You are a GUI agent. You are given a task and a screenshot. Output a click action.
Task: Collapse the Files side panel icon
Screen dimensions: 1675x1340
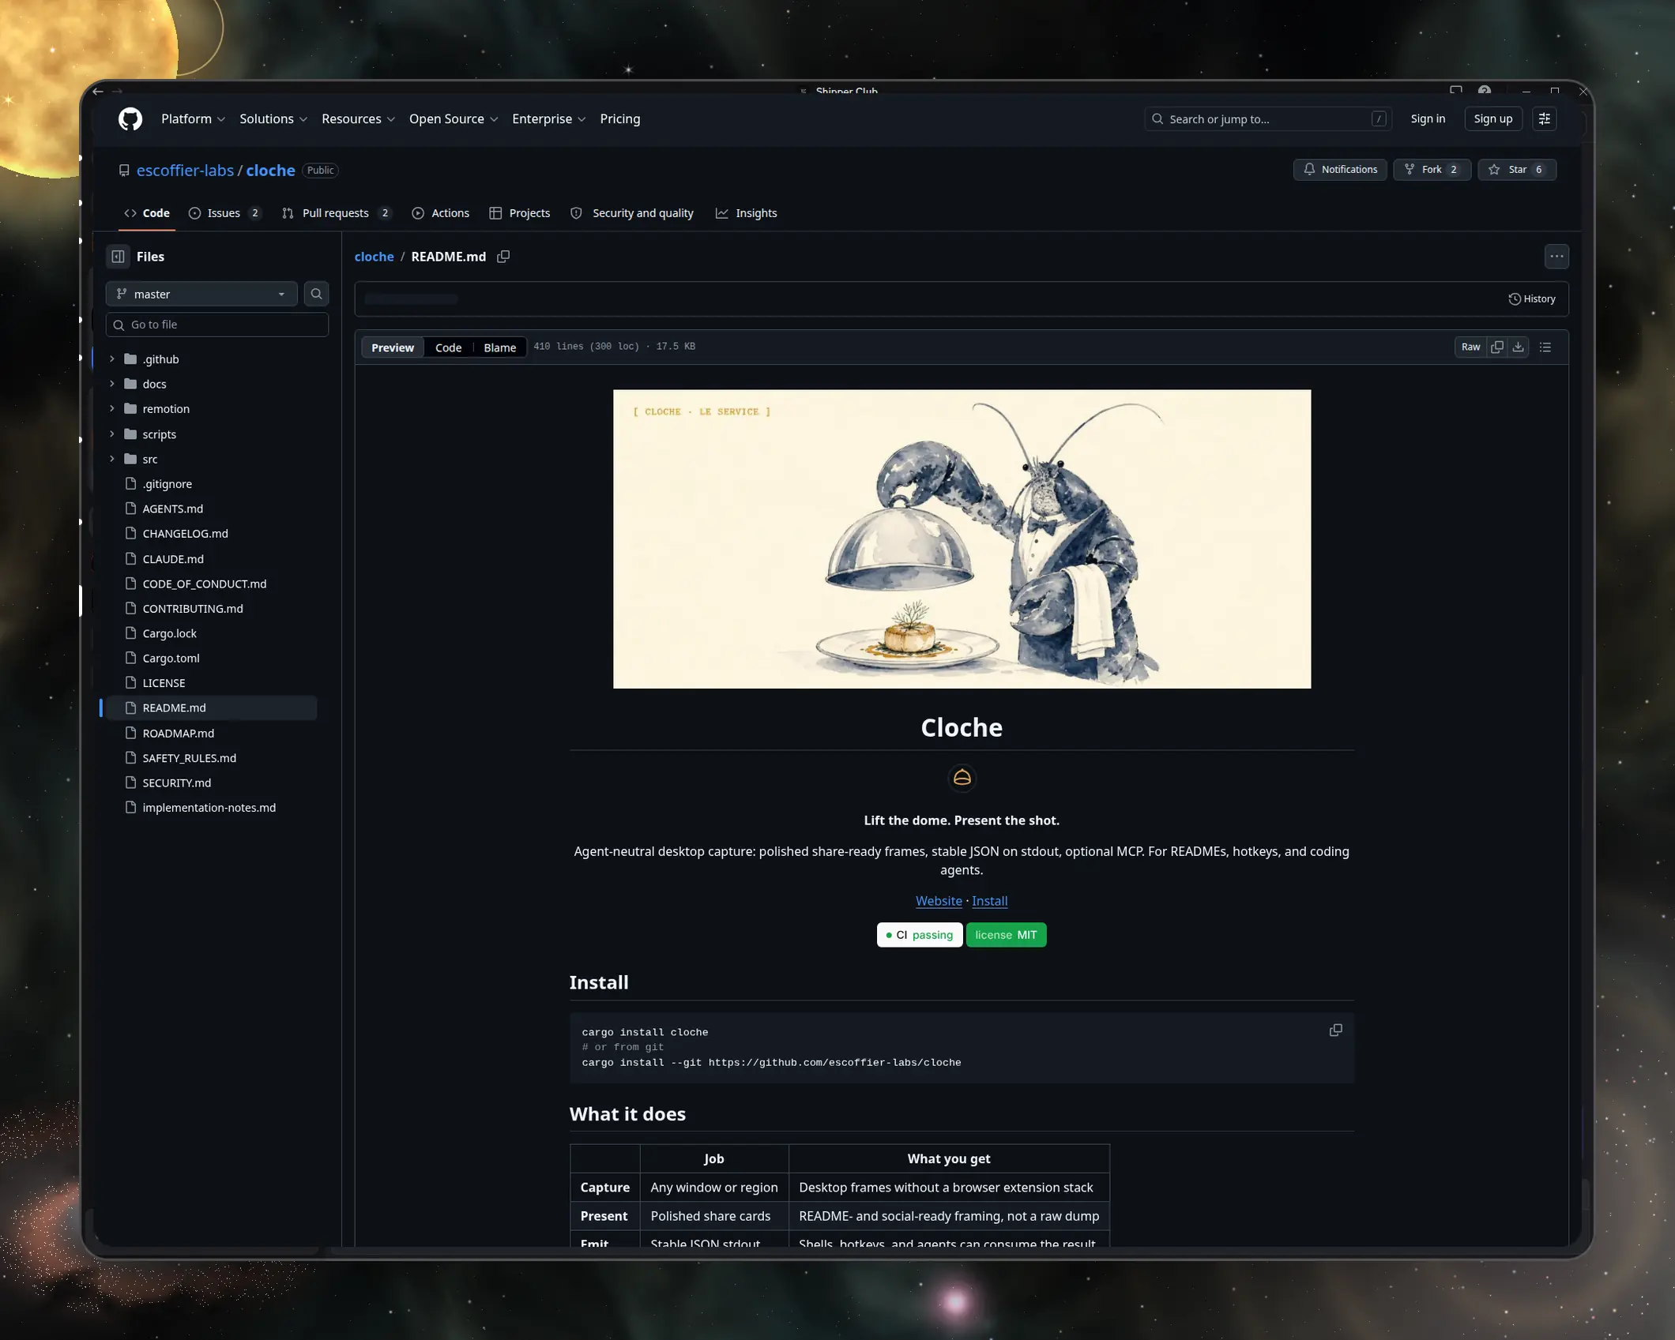pyautogui.click(x=118, y=257)
